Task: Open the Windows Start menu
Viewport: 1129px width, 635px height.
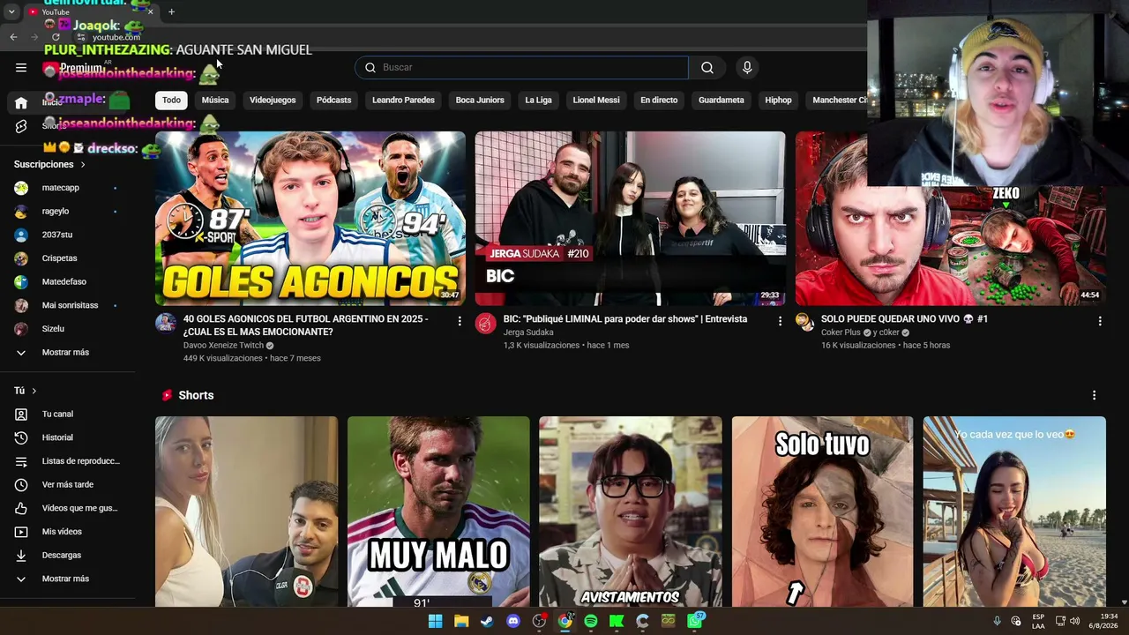Action: (x=435, y=621)
